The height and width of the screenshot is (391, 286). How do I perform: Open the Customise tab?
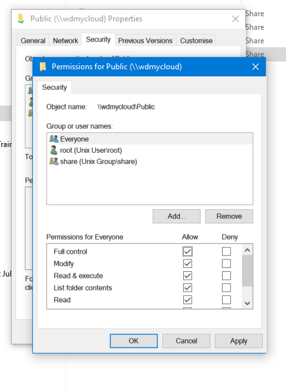pos(196,41)
